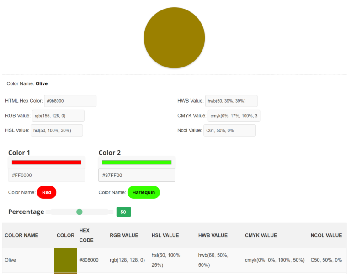Image resolution: width=351 pixels, height=274 pixels.
Task: Click the Olive swatch in the table
Action: coord(65,260)
